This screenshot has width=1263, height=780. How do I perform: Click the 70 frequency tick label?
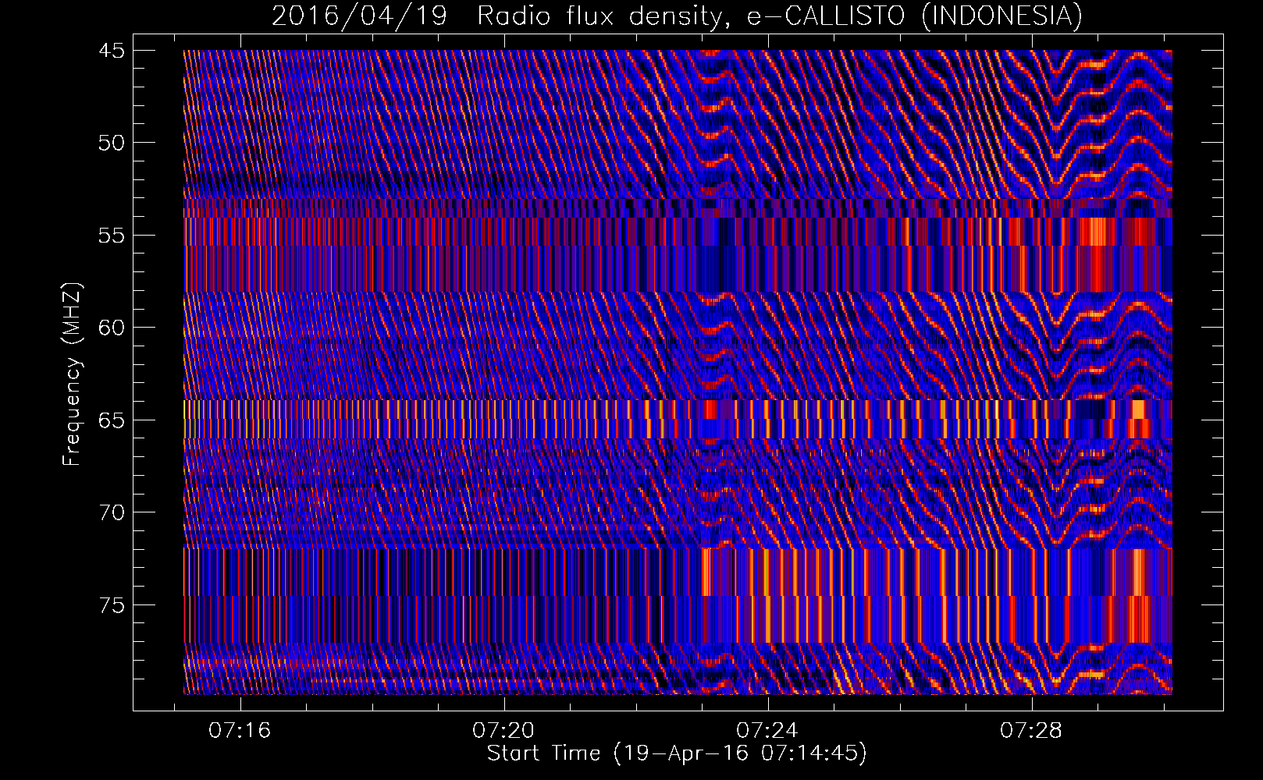[x=112, y=512]
